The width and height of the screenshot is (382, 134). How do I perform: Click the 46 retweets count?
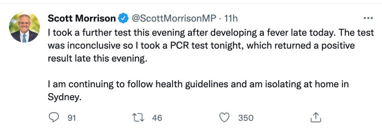pos(157,118)
